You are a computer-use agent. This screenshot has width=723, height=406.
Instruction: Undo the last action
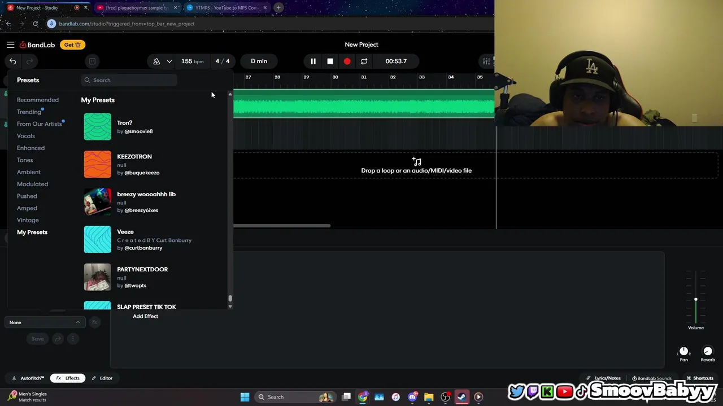(12, 61)
